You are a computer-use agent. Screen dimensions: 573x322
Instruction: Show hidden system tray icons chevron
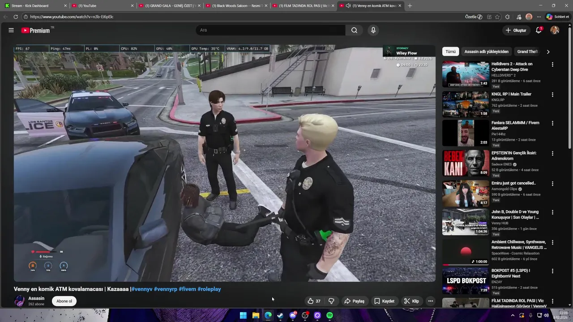coord(513,315)
